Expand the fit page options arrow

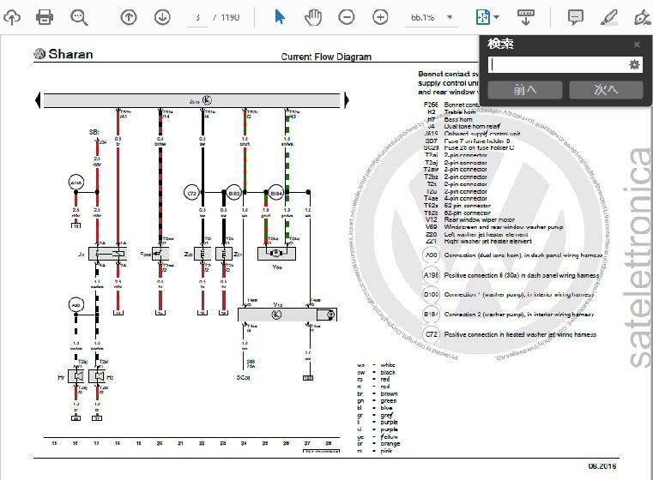pyautogui.click(x=497, y=17)
